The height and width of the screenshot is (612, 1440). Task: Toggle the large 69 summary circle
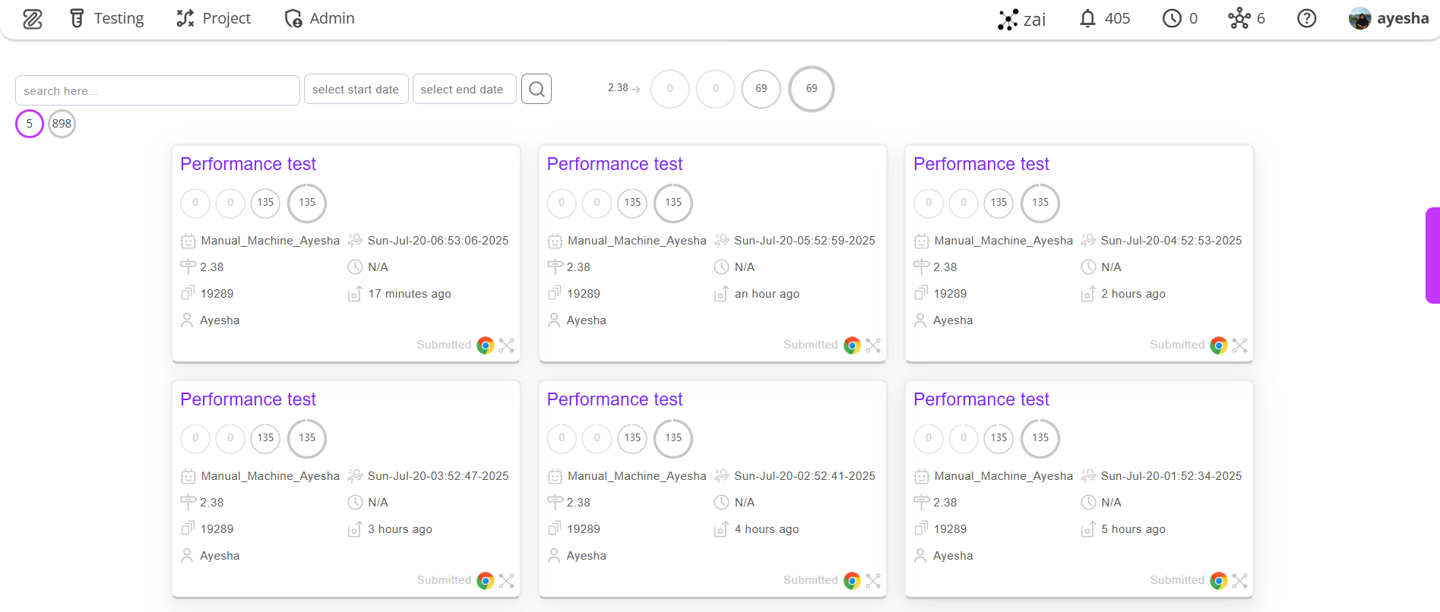pos(812,89)
